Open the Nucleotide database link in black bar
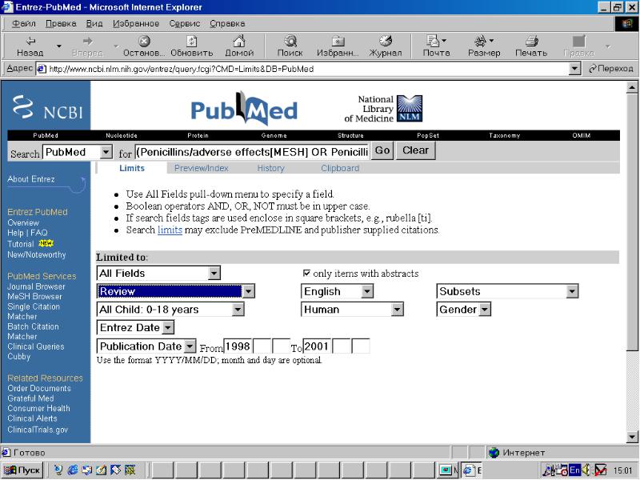 click(122, 135)
